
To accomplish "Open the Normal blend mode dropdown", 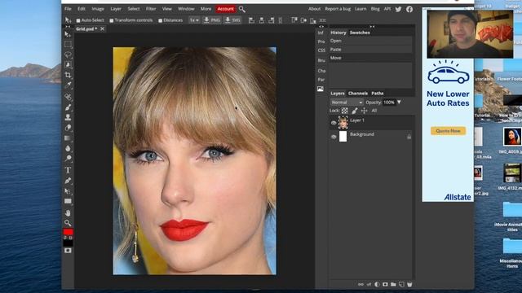I will 347,103.
